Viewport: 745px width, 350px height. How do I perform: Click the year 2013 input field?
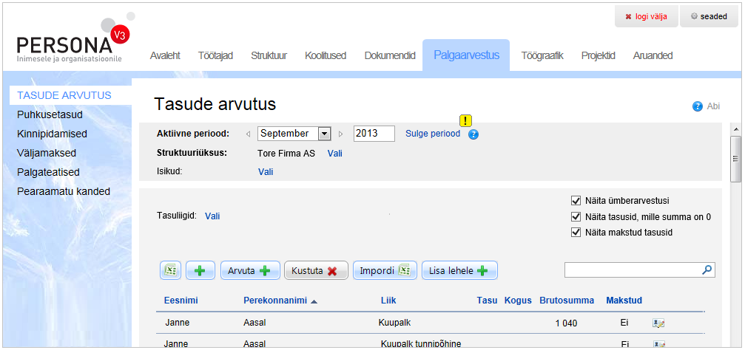pos(374,134)
